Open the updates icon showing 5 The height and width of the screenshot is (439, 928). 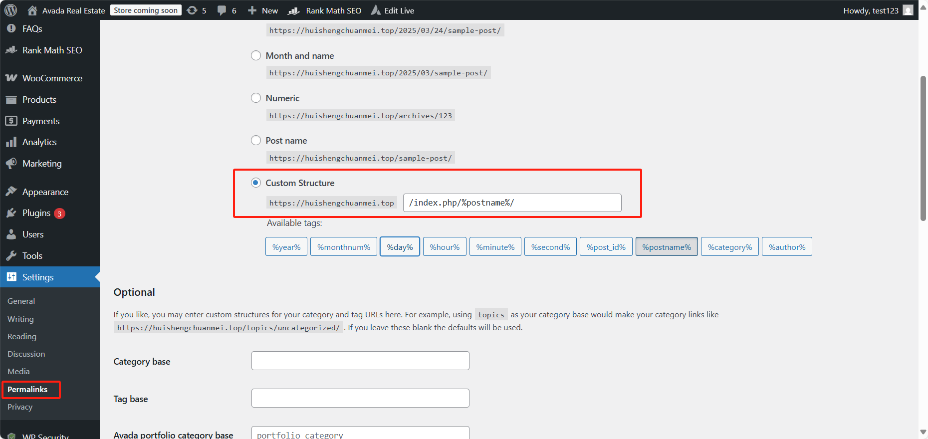point(192,10)
